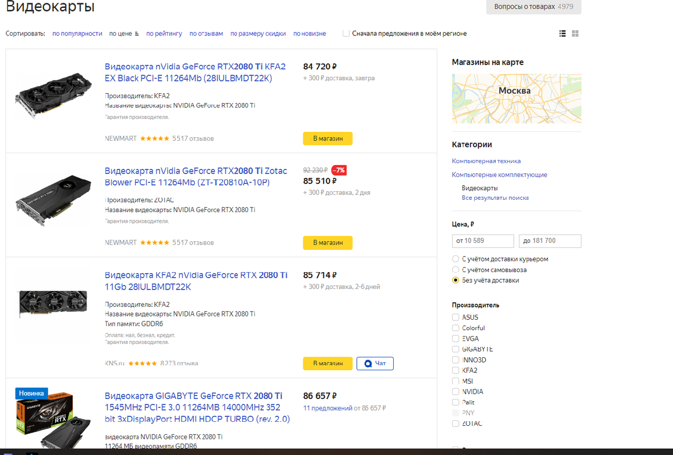Click price '85 714 ₽'
This screenshot has height=455, width=673.
[320, 275]
